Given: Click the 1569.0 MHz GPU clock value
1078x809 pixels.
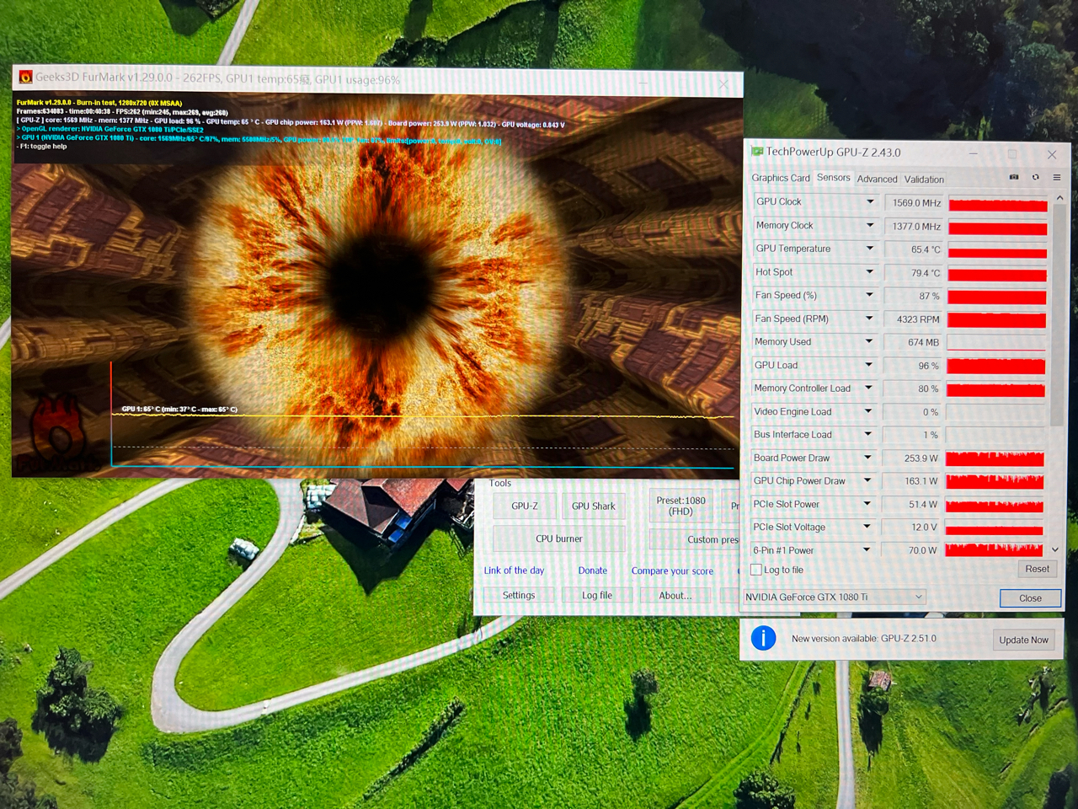Looking at the screenshot, I should coord(916,203).
